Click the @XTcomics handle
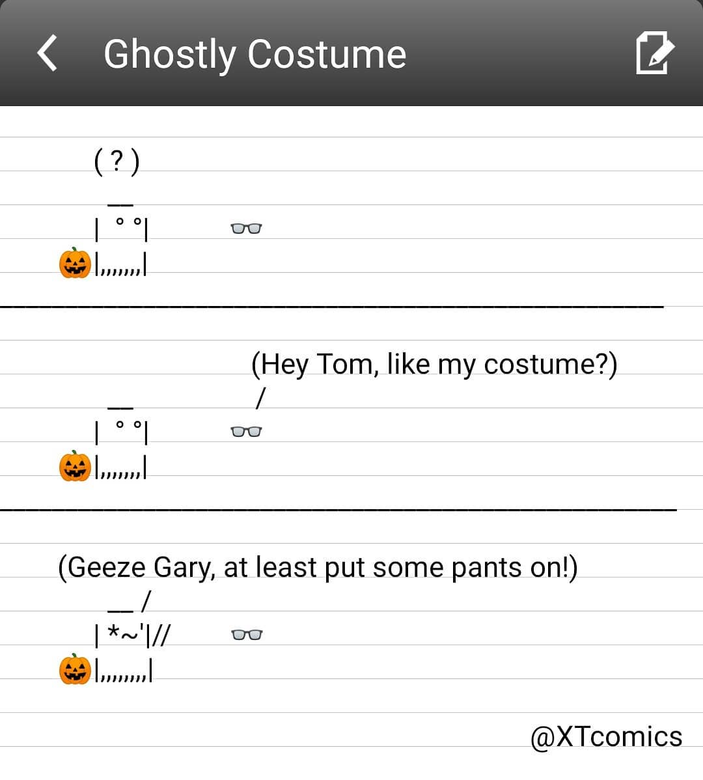The height and width of the screenshot is (780, 703). [606, 737]
